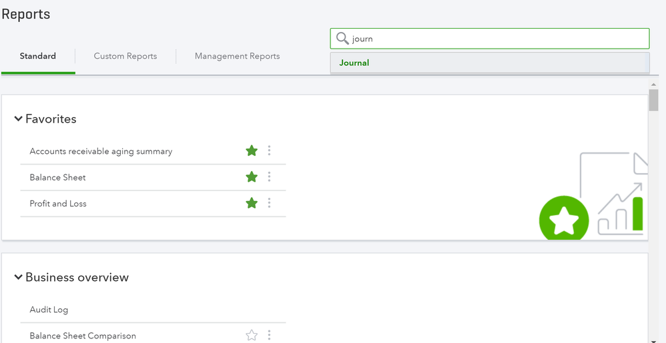Viewport: 666px width, 343px height.
Task: Open more options for Profit and Loss
Action: click(x=269, y=203)
